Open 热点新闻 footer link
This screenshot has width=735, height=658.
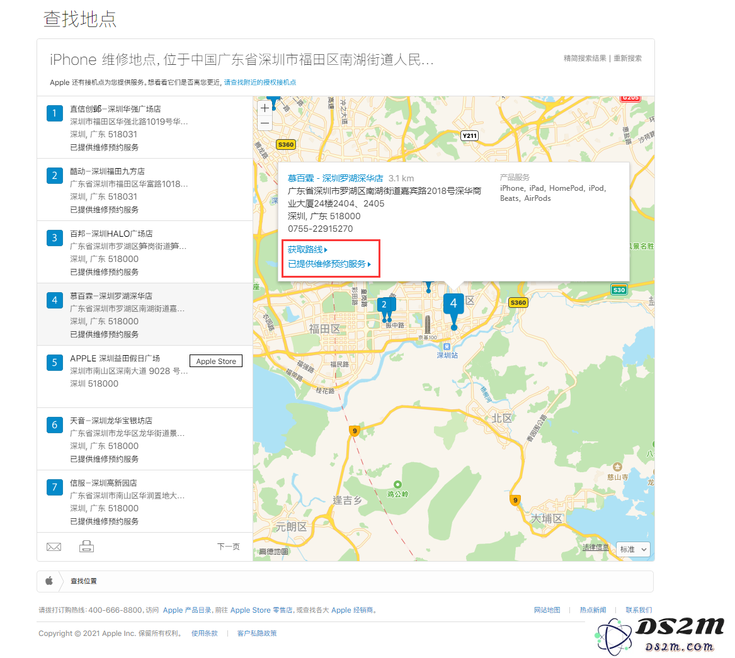coord(593,610)
